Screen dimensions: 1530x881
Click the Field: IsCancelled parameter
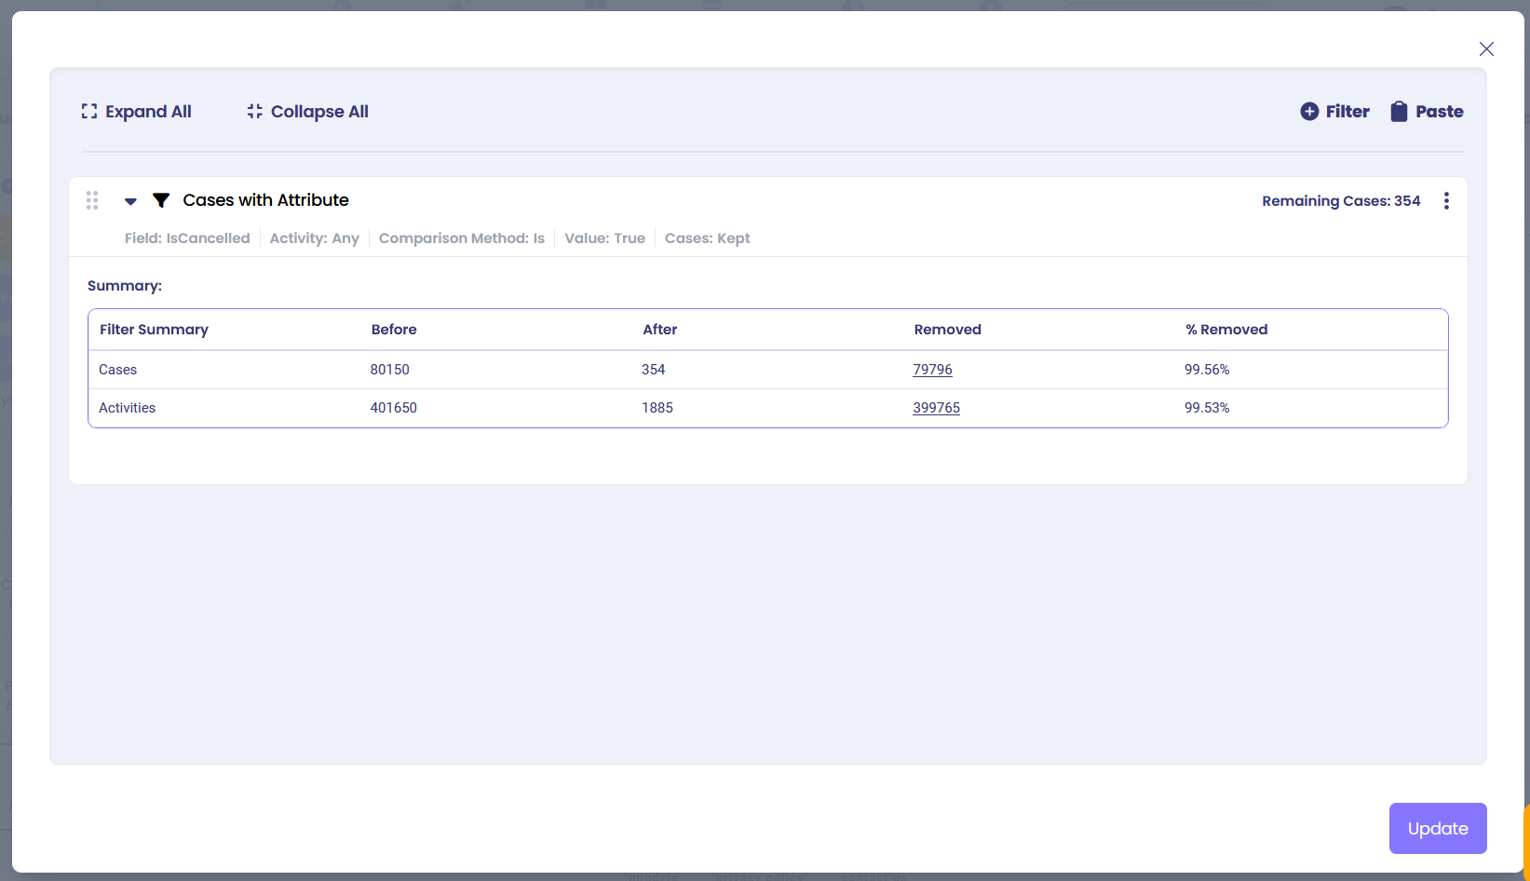tap(187, 238)
